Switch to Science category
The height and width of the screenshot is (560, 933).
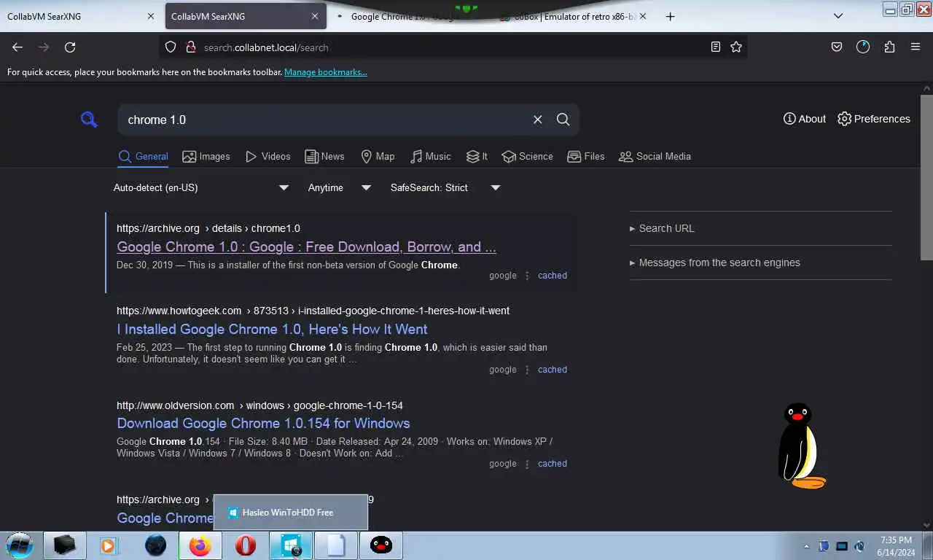pos(528,156)
